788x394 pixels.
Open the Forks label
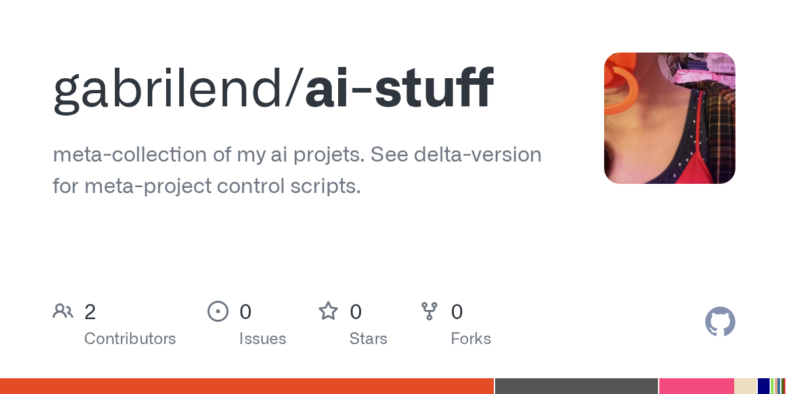click(471, 339)
